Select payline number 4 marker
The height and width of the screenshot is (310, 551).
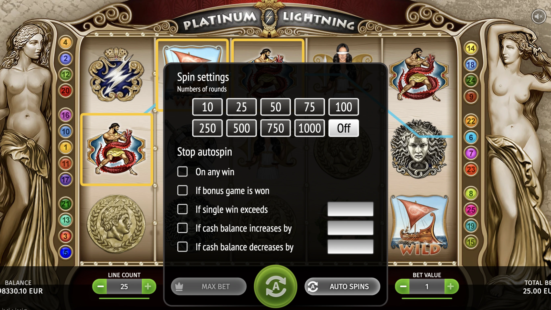tap(65, 42)
